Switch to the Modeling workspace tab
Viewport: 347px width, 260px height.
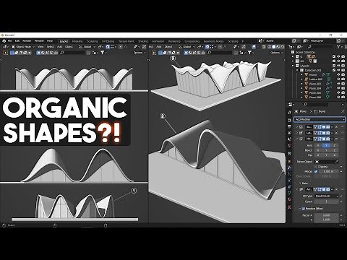(x=77, y=41)
